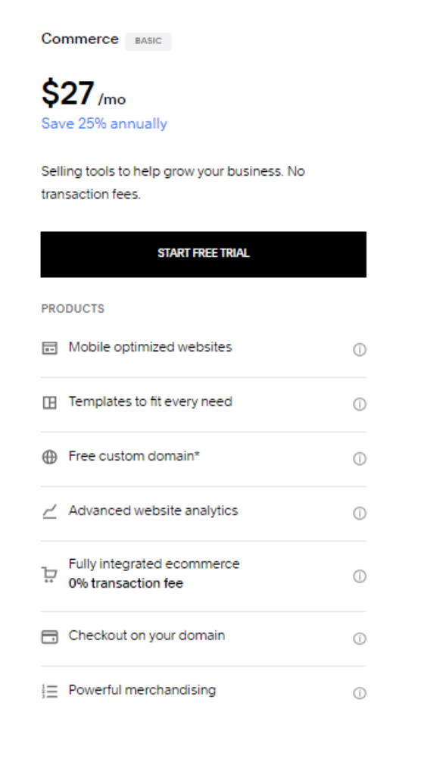This screenshot has width=421, height=765.
Task: Show info for Templates to fit every need
Action: pyautogui.click(x=360, y=404)
